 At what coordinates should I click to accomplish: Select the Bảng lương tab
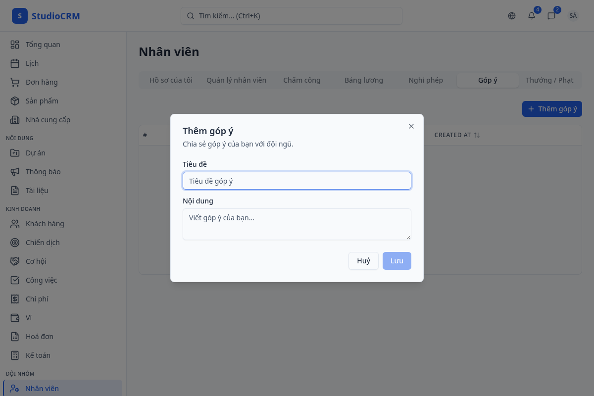point(364,80)
